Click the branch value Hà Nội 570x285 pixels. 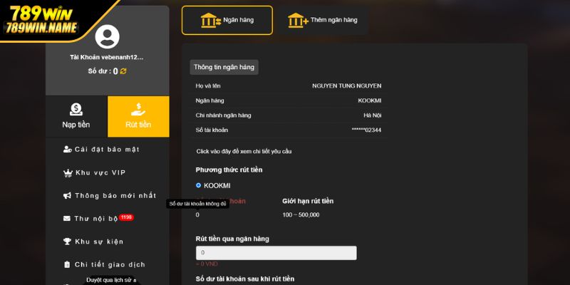[x=372, y=115]
